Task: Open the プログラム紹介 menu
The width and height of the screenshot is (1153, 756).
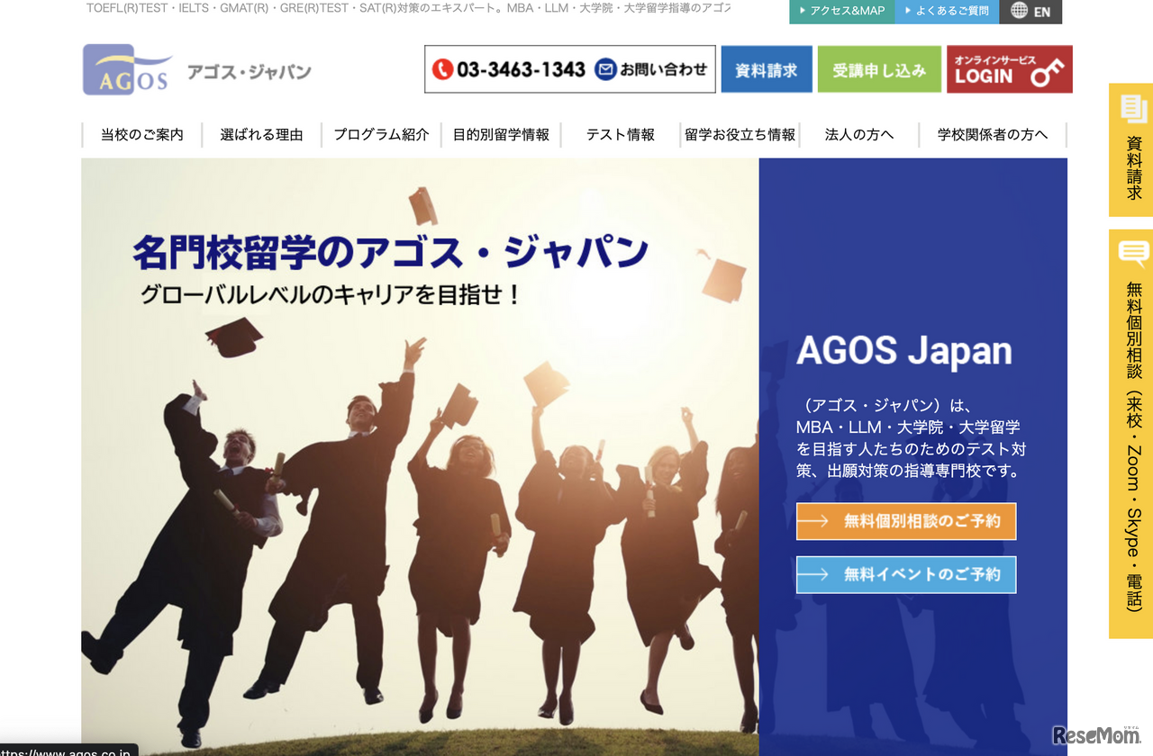Action: click(x=381, y=134)
